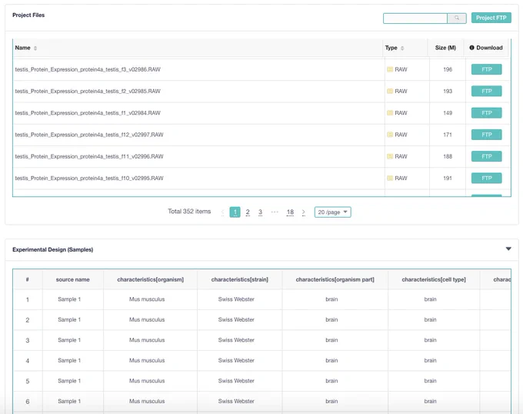The width and height of the screenshot is (523, 414).
Task: Download testis_f1_v02984.RAW via FTP
Action: click(x=486, y=113)
